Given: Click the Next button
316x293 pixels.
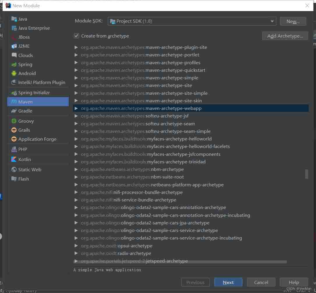Looking at the screenshot, I should tap(228, 282).
